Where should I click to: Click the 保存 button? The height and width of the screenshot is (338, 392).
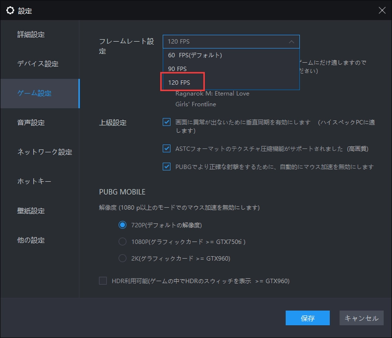click(x=308, y=318)
